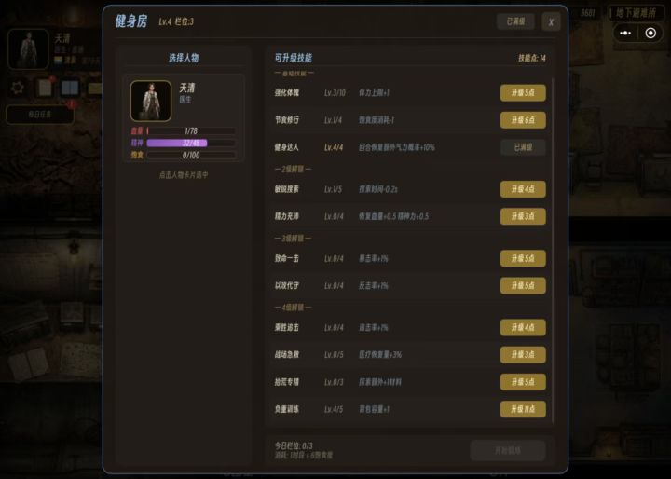Upgrade 致命一击 skill for 5 points
Image resolution: width=671 pixels, height=479 pixels.
click(523, 258)
